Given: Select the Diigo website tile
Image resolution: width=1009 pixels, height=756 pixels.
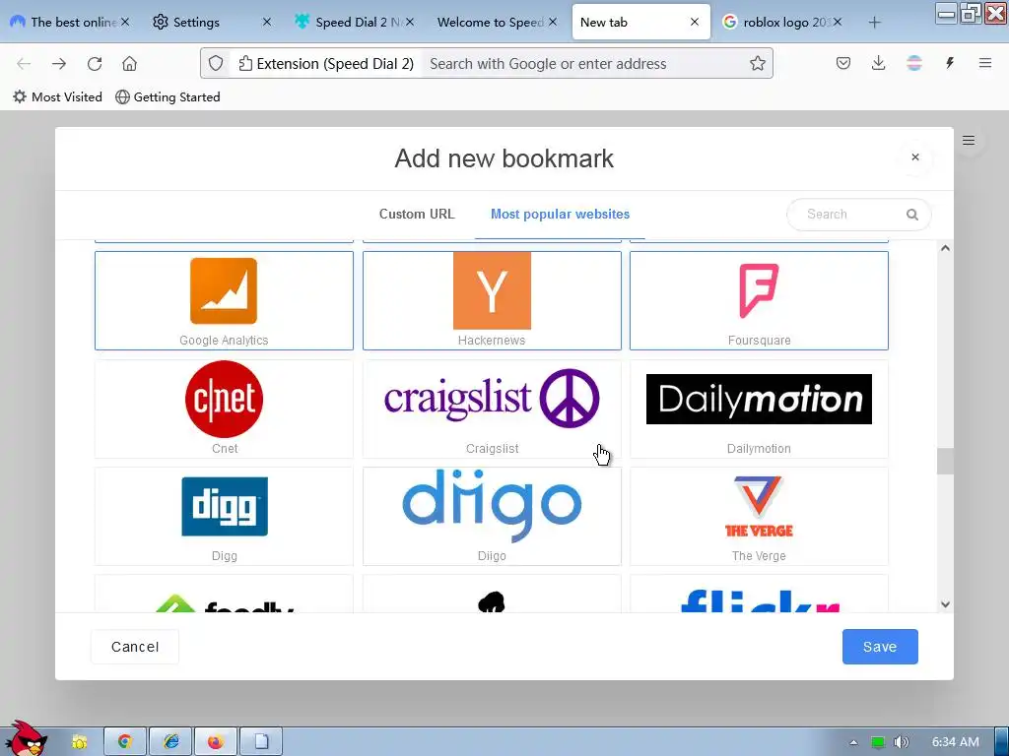Looking at the screenshot, I should pyautogui.click(x=492, y=516).
